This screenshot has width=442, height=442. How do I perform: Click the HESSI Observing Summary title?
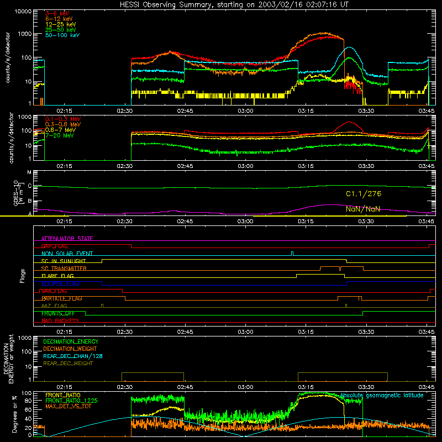point(234,5)
